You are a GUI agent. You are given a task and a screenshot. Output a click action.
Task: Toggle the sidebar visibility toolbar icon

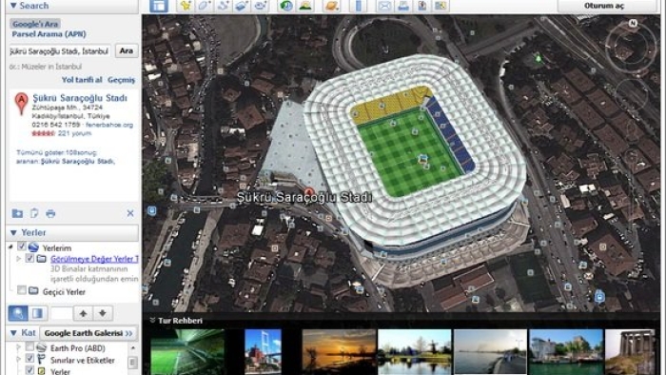pos(159,6)
